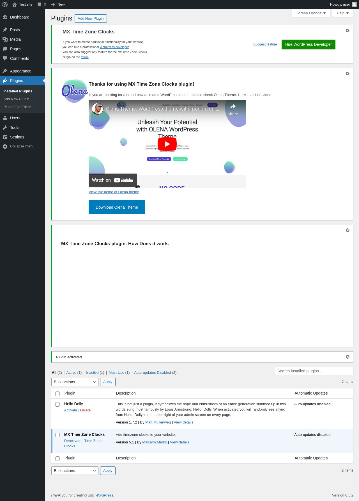Image resolution: width=359 pixels, height=501 pixels.
Task: Open Maksym Marko author link
Action: pos(155,442)
